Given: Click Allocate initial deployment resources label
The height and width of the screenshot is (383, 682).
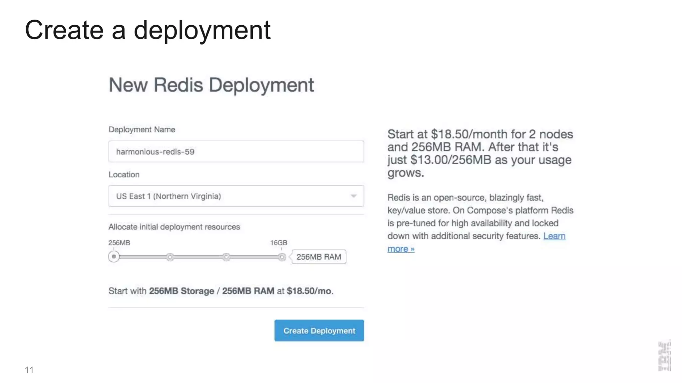Looking at the screenshot, I should [x=174, y=227].
